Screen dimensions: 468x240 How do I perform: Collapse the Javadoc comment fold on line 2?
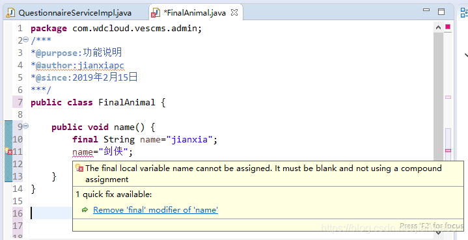(x=26, y=39)
